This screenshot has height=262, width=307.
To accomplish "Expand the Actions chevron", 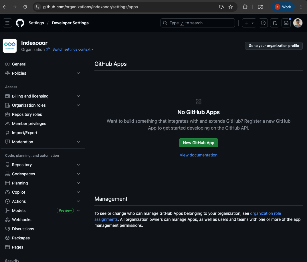I will [x=78, y=201].
